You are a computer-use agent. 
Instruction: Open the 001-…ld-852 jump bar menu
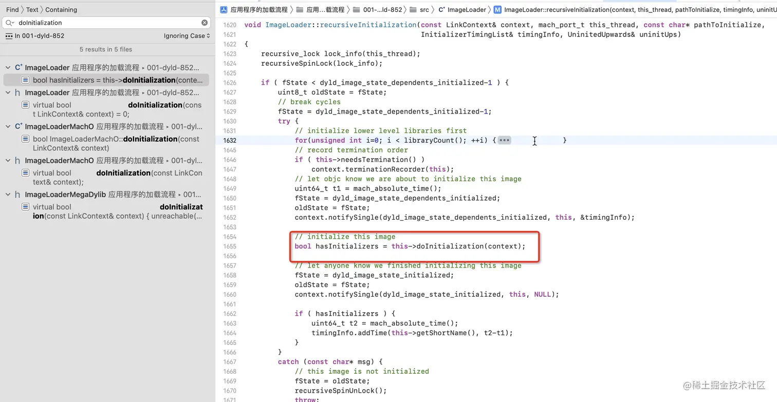(x=382, y=9)
